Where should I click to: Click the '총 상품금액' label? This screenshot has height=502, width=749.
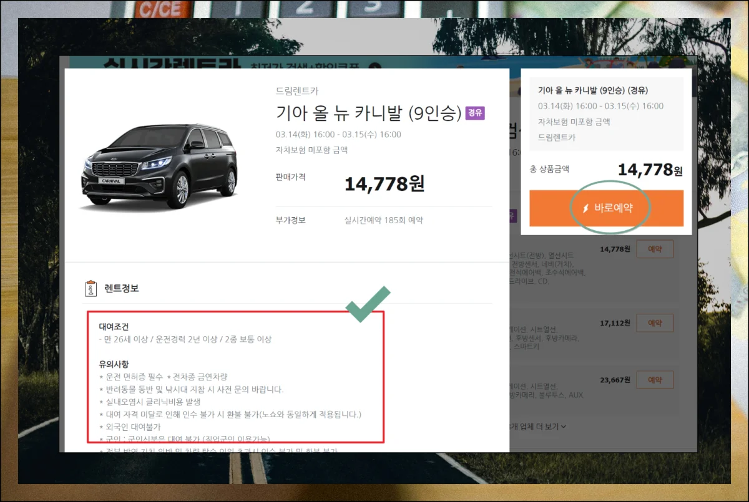[549, 169]
